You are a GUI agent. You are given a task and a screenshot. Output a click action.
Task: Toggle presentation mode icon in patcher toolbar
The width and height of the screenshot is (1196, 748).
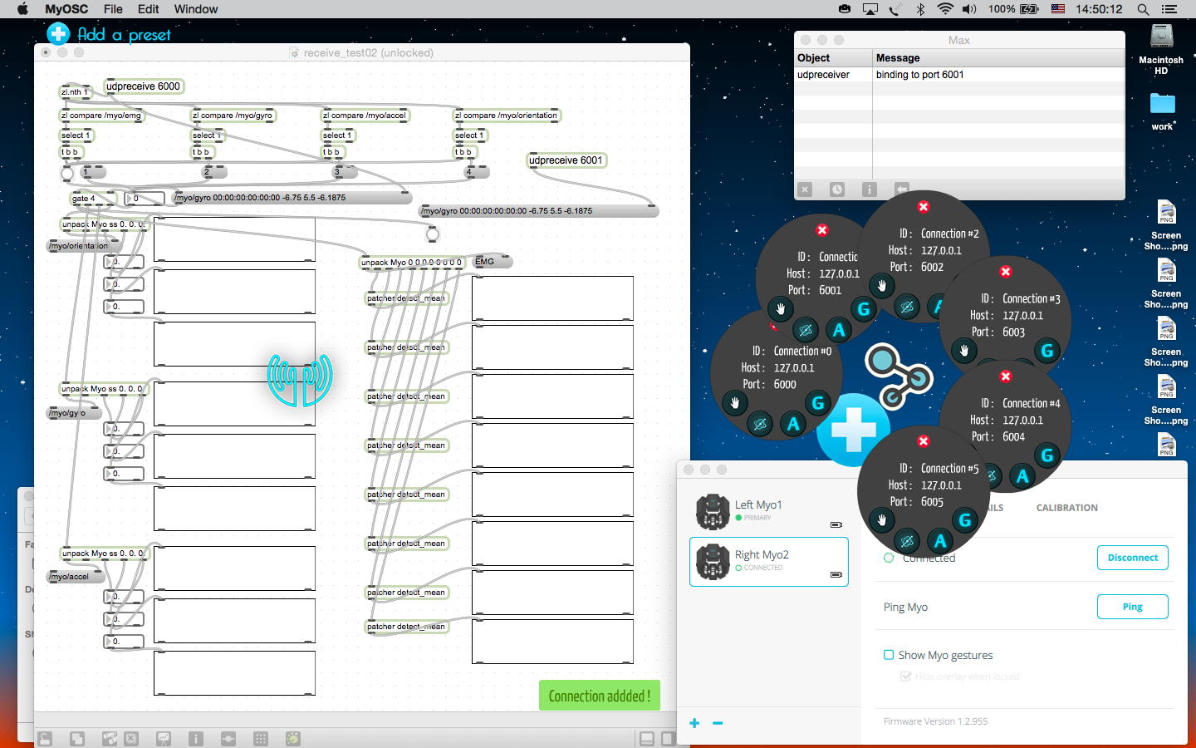(x=164, y=738)
